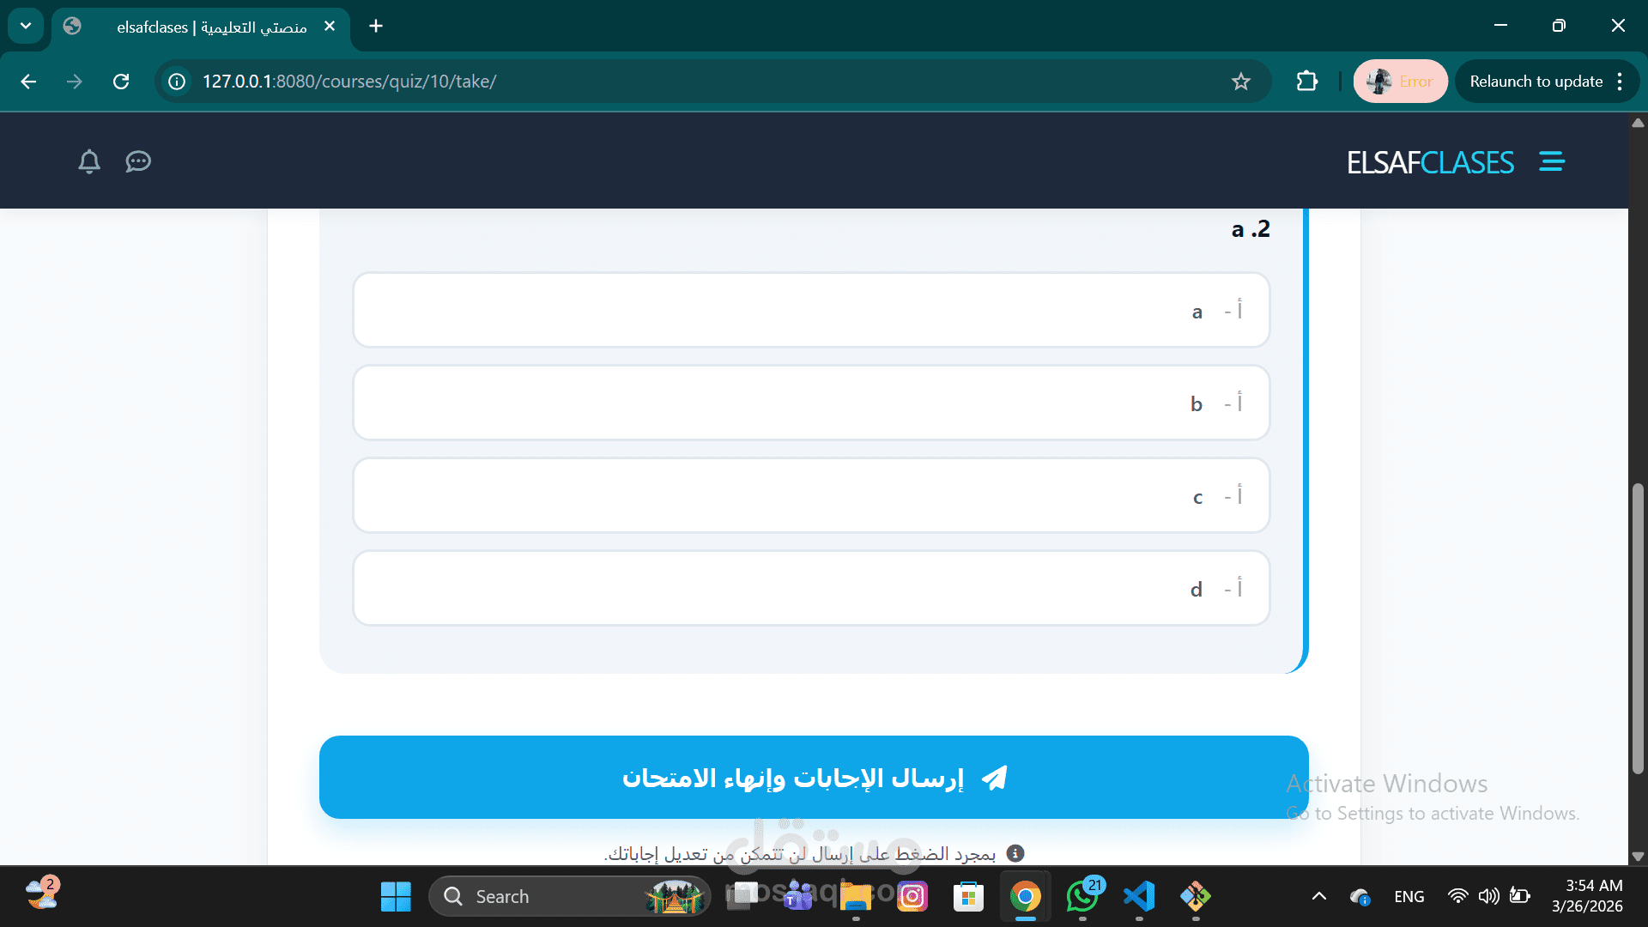Switch to the elsafclases browser tab

(x=210, y=27)
